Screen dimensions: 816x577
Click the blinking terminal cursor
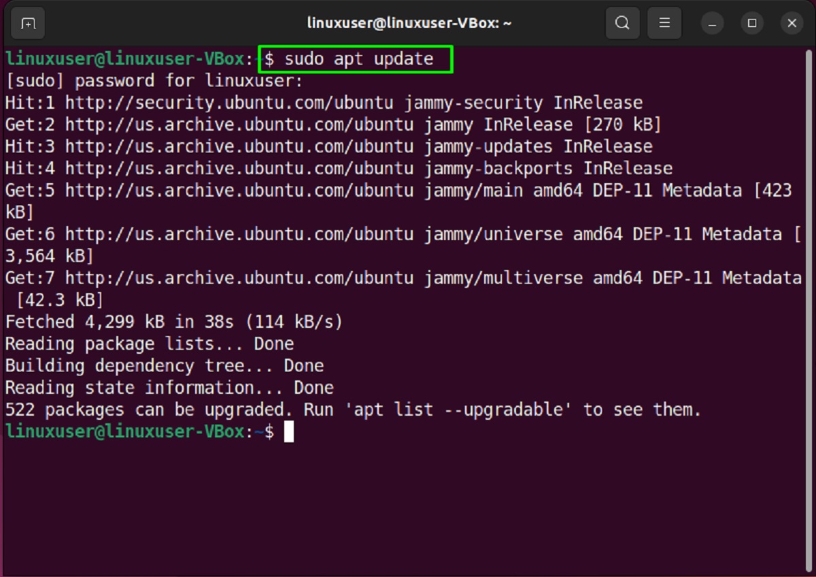pos(289,431)
